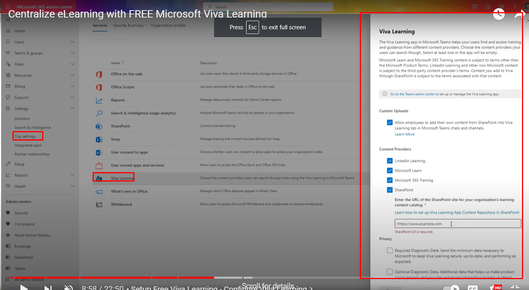Click User owned apps and services icon
The height and width of the screenshot is (290, 529).
pos(99,165)
